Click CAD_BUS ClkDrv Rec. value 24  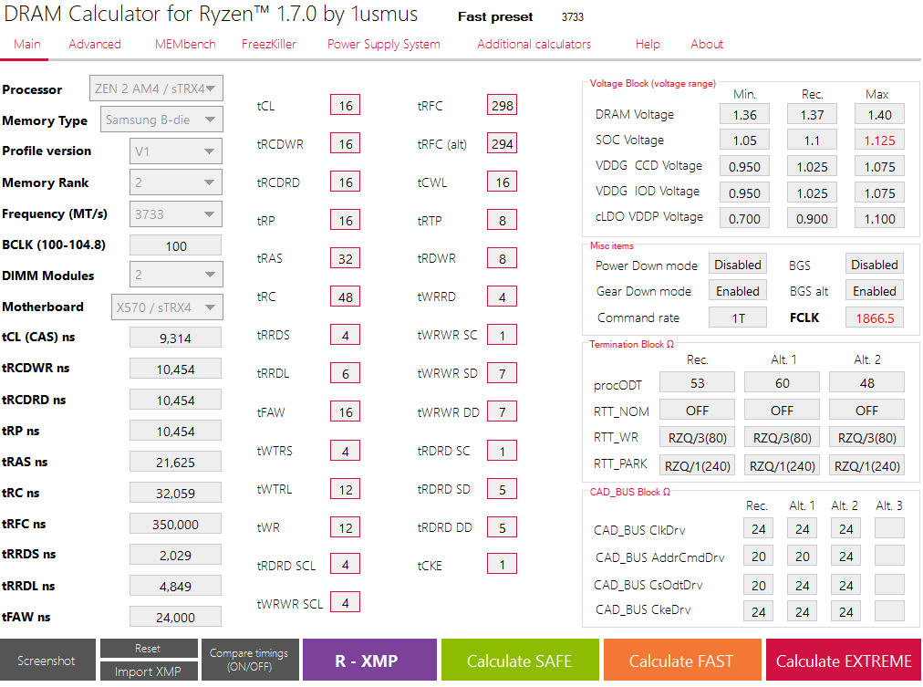(758, 528)
